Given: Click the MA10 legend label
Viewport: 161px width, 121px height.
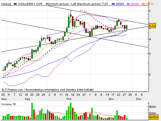Looking at the screenshot, I should pos(150,4).
